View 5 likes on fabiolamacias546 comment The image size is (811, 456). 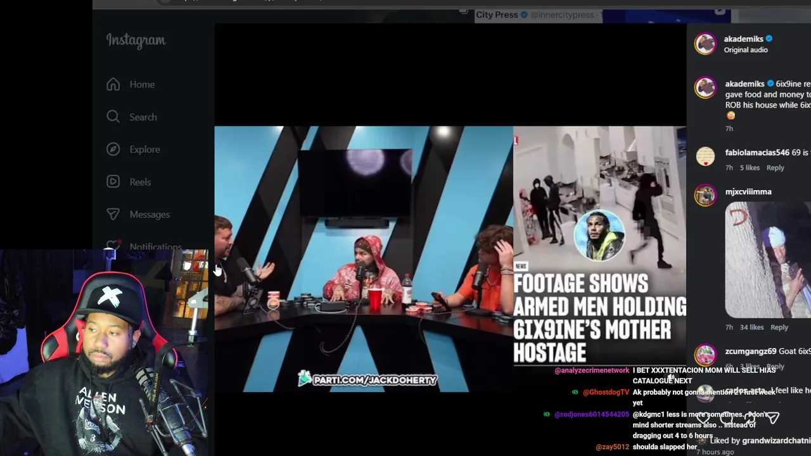pos(750,168)
